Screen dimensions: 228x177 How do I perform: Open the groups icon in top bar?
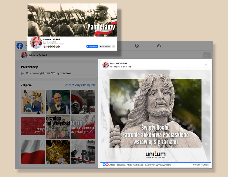(137, 46)
